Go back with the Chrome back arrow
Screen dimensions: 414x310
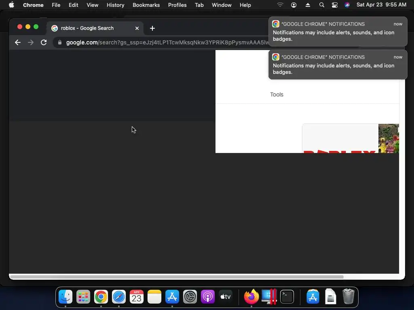coord(18,42)
